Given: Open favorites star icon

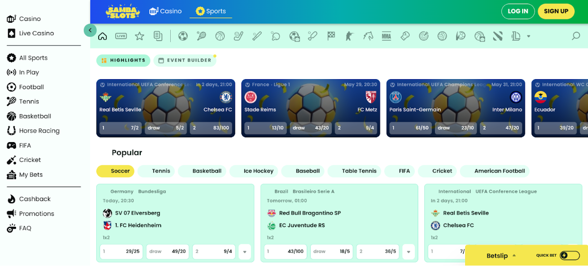Looking at the screenshot, I should click(x=139, y=36).
